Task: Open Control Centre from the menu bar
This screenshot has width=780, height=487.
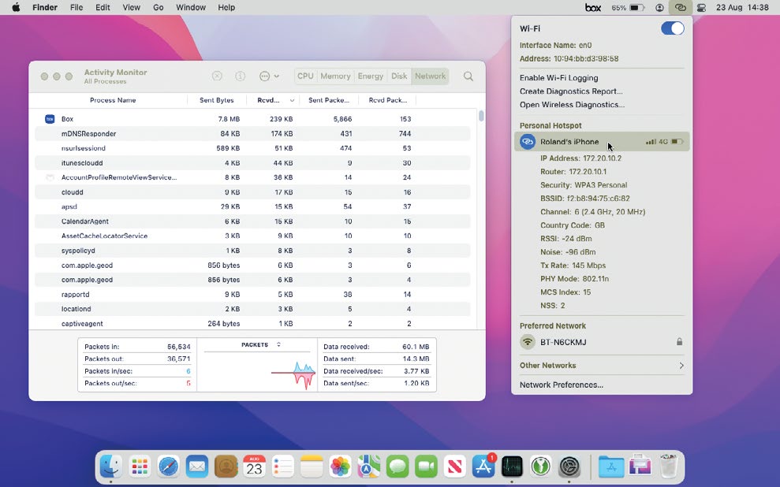Action: tap(701, 7)
